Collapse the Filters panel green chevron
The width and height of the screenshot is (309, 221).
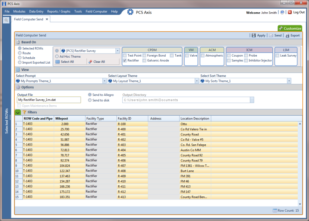click(x=18, y=112)
